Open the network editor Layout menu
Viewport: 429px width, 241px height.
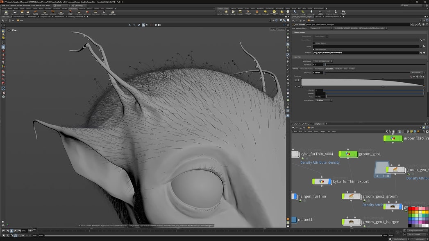322,131
